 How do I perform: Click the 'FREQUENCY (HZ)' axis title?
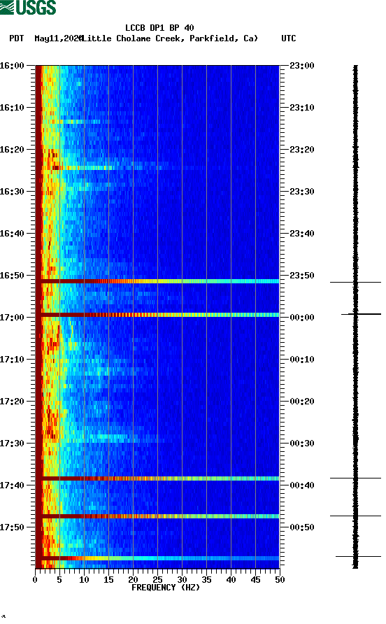166,588
